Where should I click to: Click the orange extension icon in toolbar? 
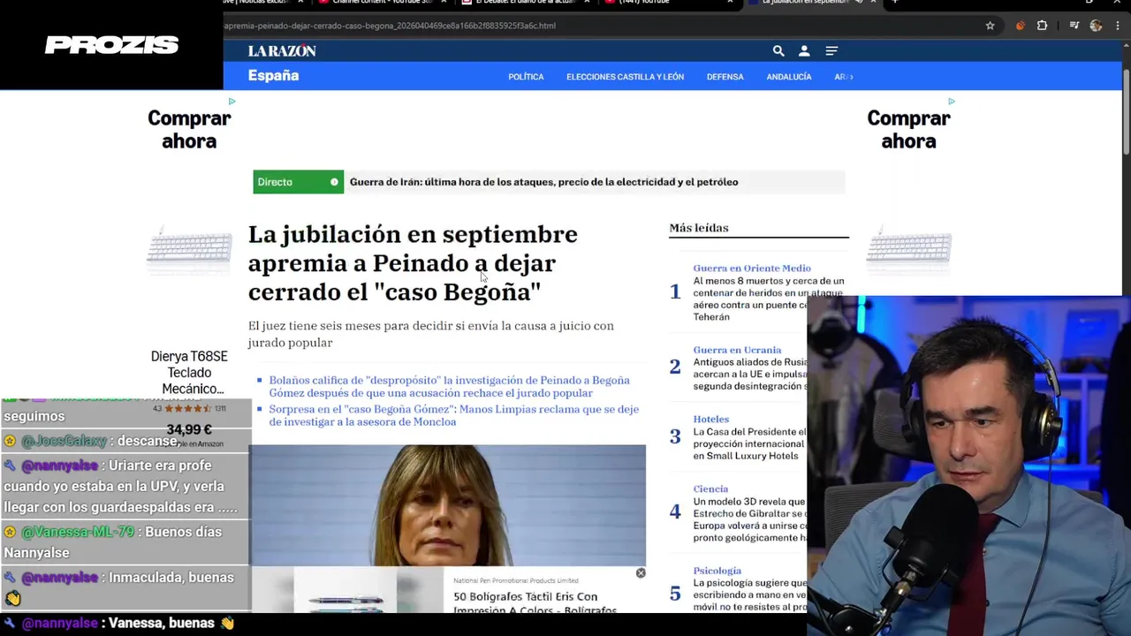click(x=1021, y=26)
